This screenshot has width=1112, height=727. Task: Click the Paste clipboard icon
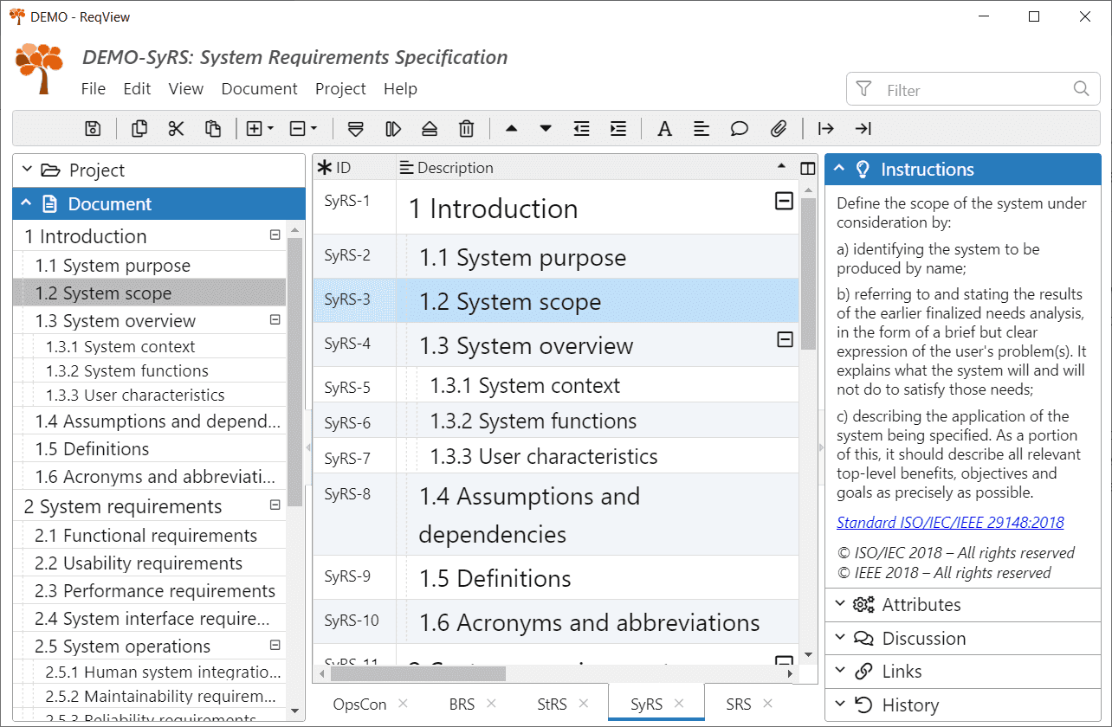coord(213,129)
